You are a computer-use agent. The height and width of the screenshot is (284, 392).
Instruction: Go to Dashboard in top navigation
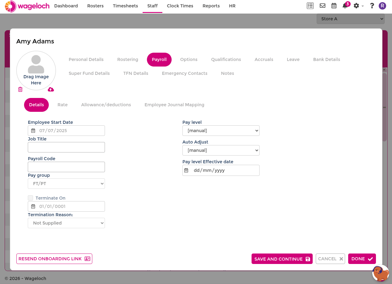tap(66, 6)
